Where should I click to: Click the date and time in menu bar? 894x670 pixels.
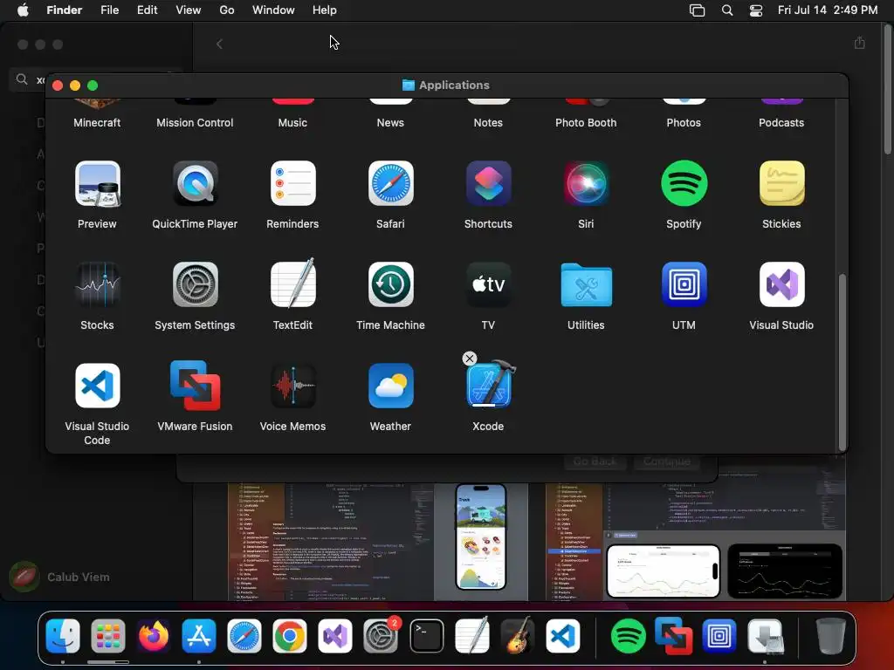(x=828, y=10)
